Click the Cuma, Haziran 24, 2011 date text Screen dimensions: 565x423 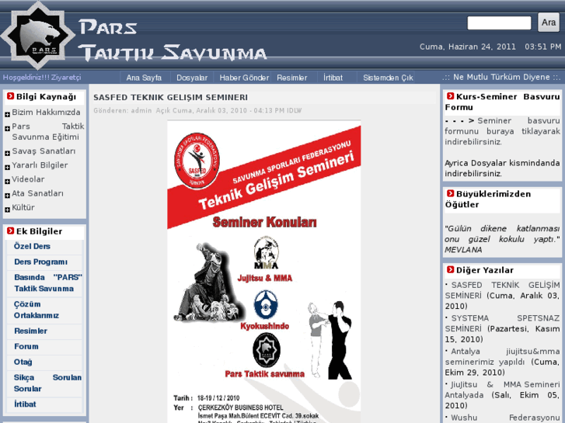[x=467, y=47]
